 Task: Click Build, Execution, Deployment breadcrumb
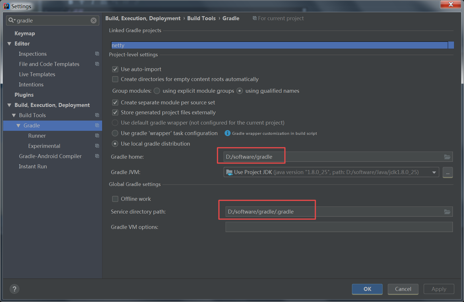(x=143, y=18)
